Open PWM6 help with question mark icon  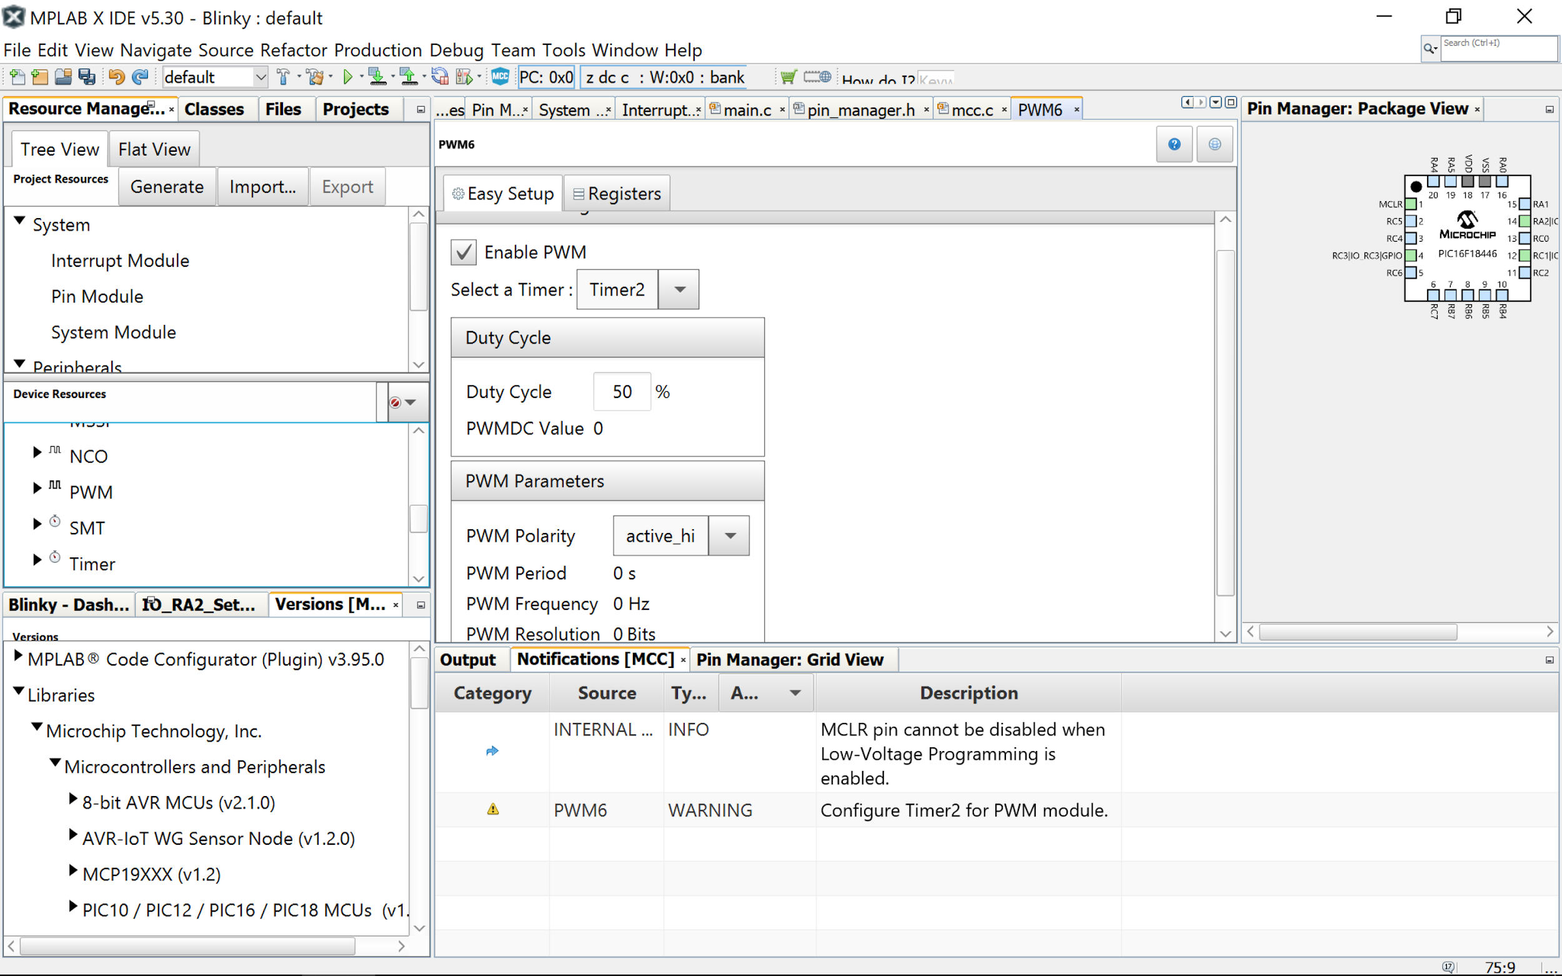[1174, 144]
